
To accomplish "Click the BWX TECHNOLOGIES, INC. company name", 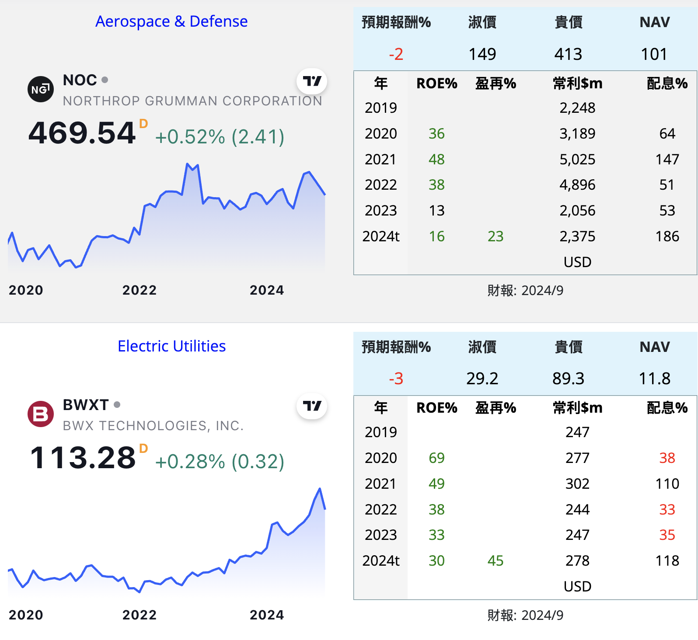I will [x=153, y=426].
